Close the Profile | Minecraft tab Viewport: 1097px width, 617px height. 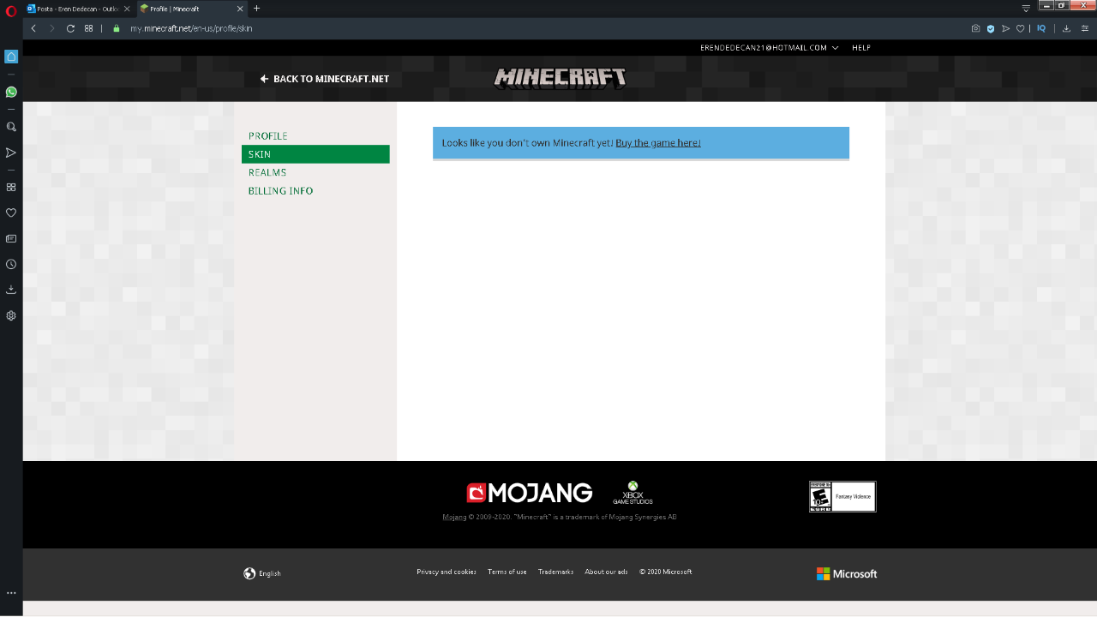tap(239, 9)
